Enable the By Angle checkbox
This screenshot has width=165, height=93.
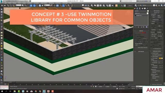(136, 38)
